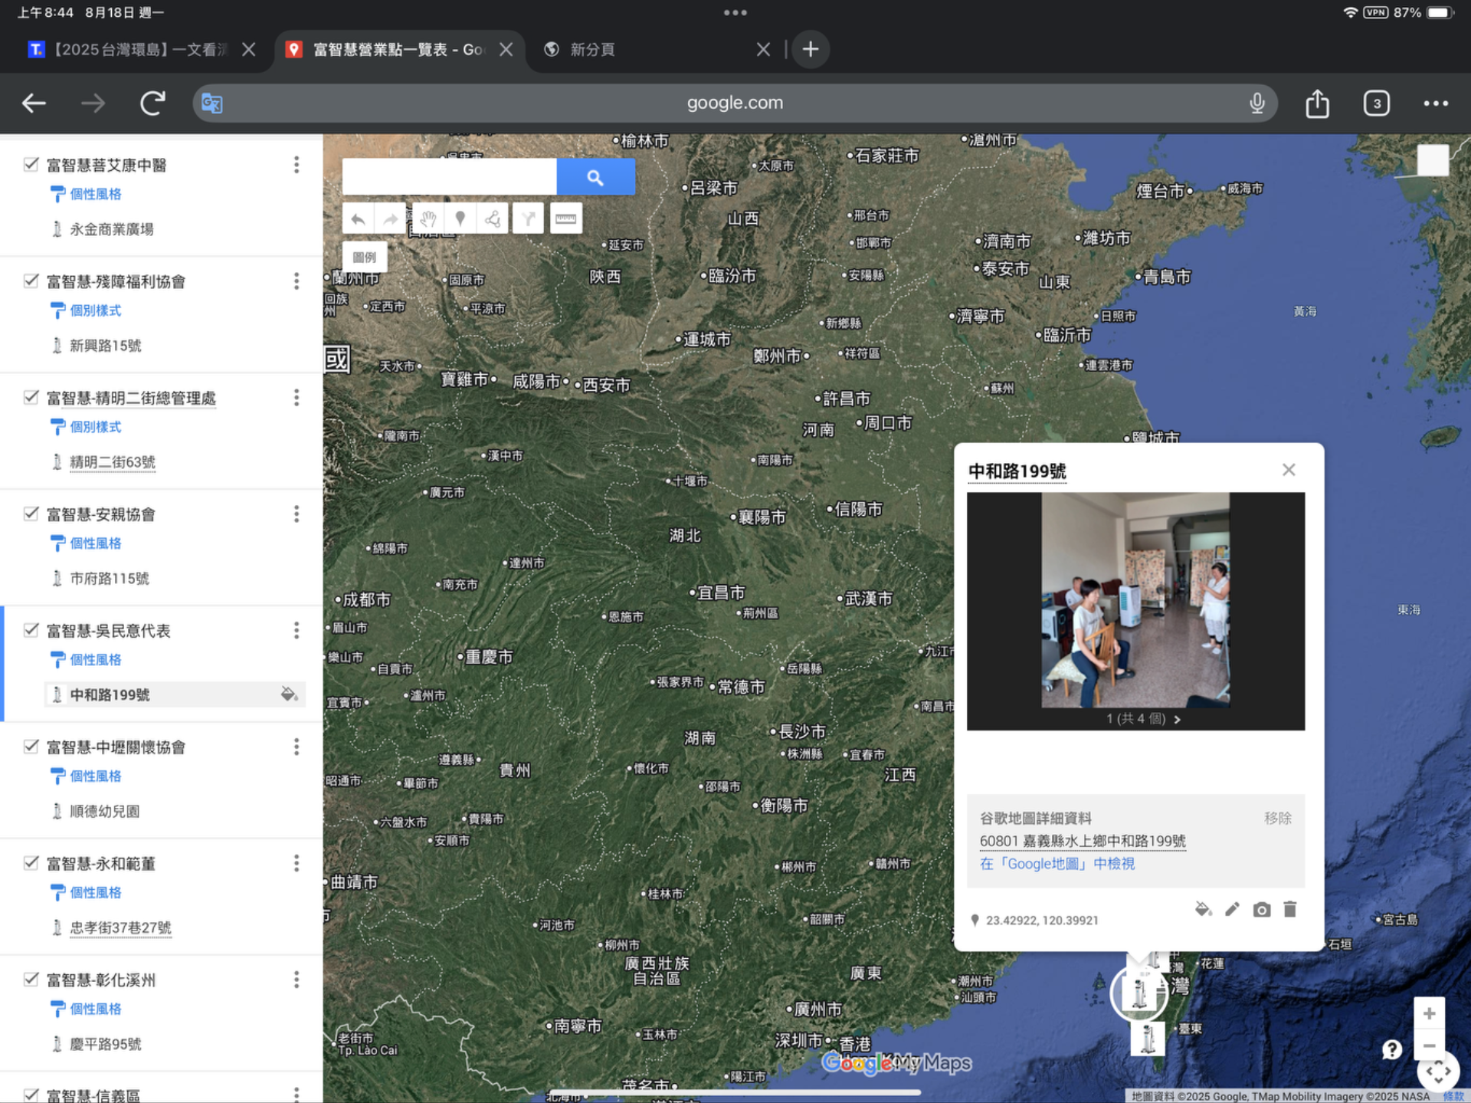Toggle the 富智慧-殘障福利協會 layer checkbox
Image resolution: width=1471 pixels, height=1103 pixels.
[x=31, y=281]
